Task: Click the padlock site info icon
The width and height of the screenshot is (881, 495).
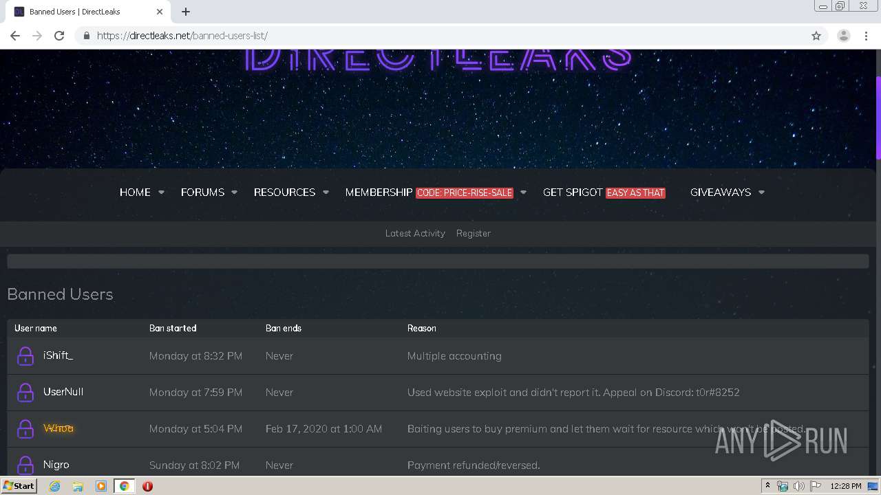Action: (x=86, y=36)
